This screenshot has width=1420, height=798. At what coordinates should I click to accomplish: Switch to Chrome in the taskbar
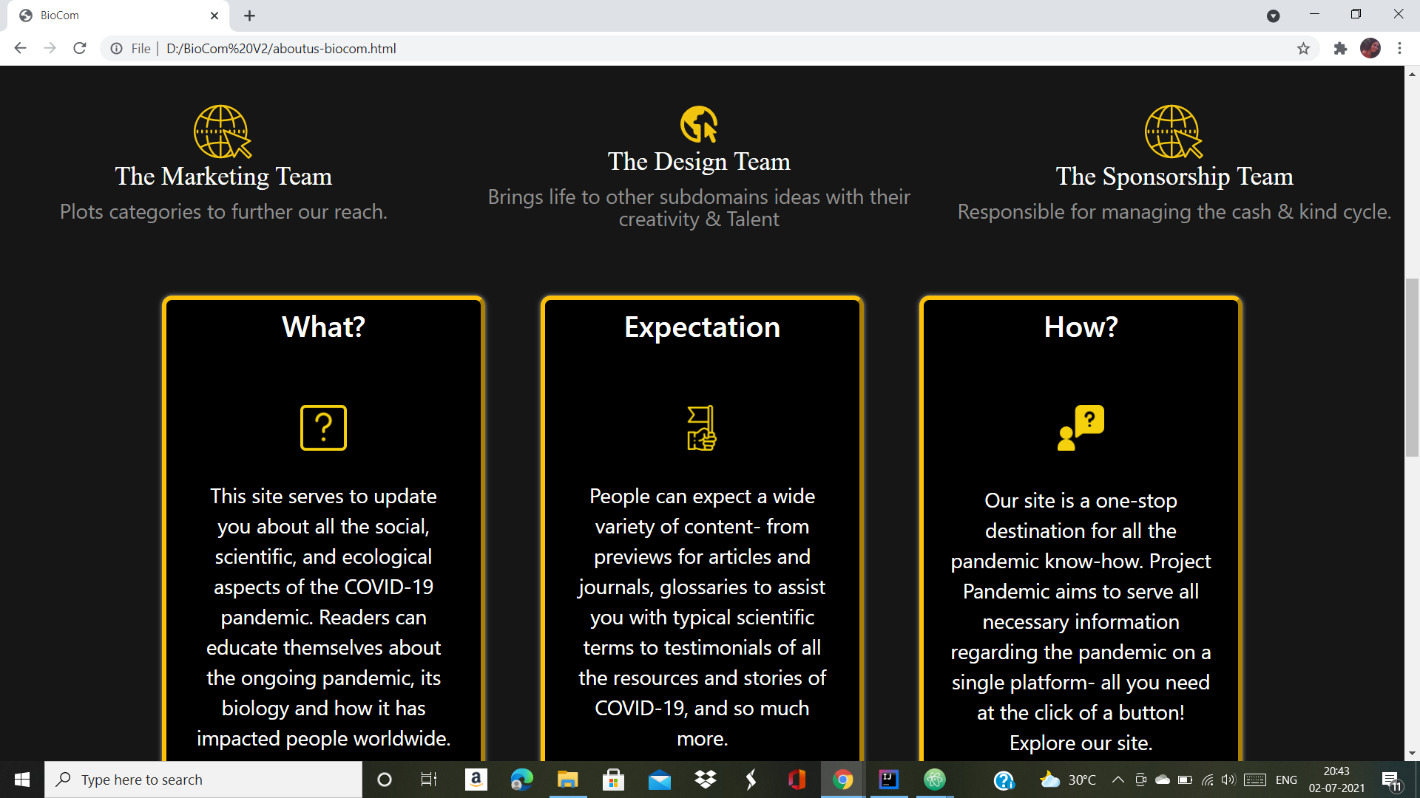click(x=842, y=780)
